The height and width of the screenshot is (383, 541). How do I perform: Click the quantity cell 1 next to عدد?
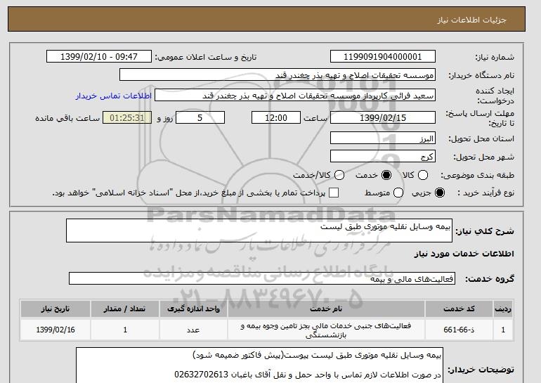pos(125,330)
